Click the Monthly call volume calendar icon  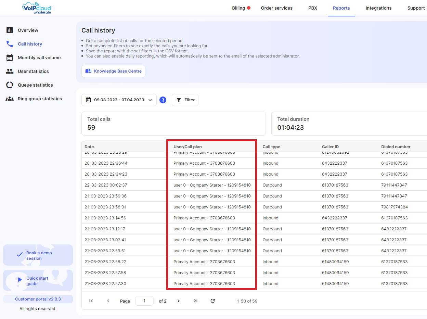(10, 58)
